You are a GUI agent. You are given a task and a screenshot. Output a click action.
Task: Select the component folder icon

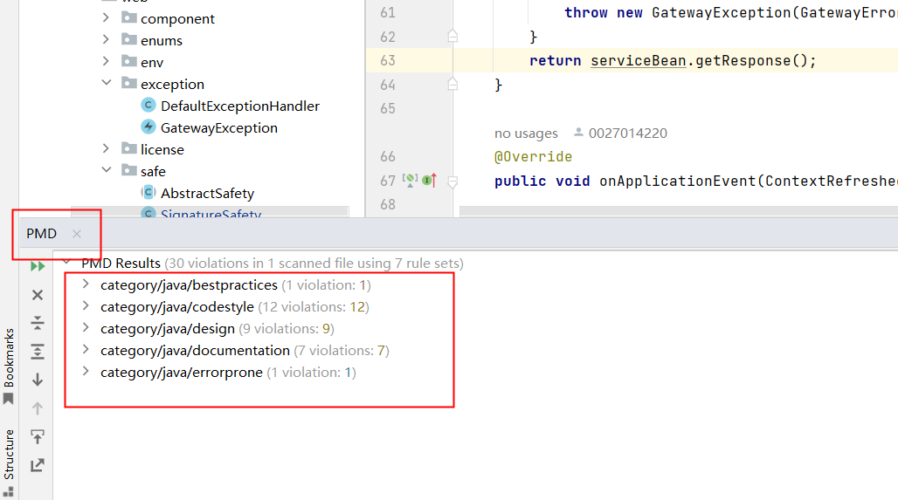(129, 17)
